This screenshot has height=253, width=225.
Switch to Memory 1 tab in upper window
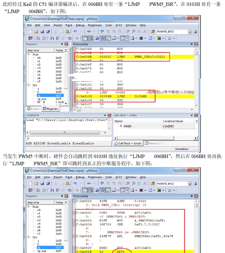(153, 143)
